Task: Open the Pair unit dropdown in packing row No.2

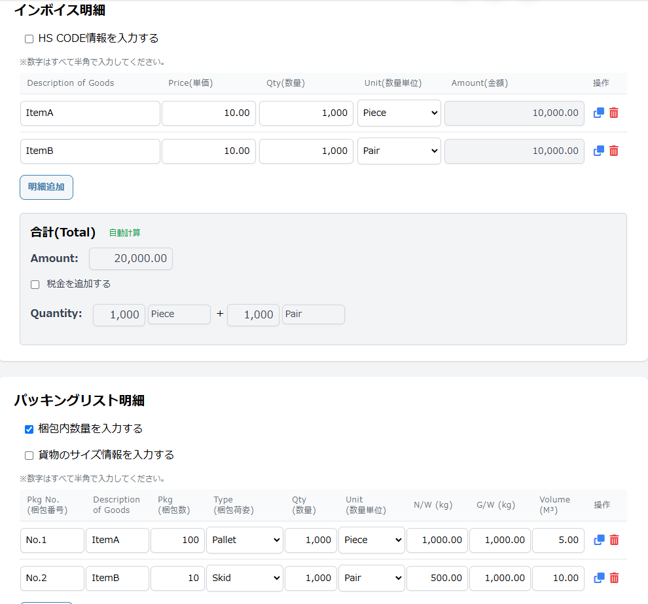Action: point(372,578)
